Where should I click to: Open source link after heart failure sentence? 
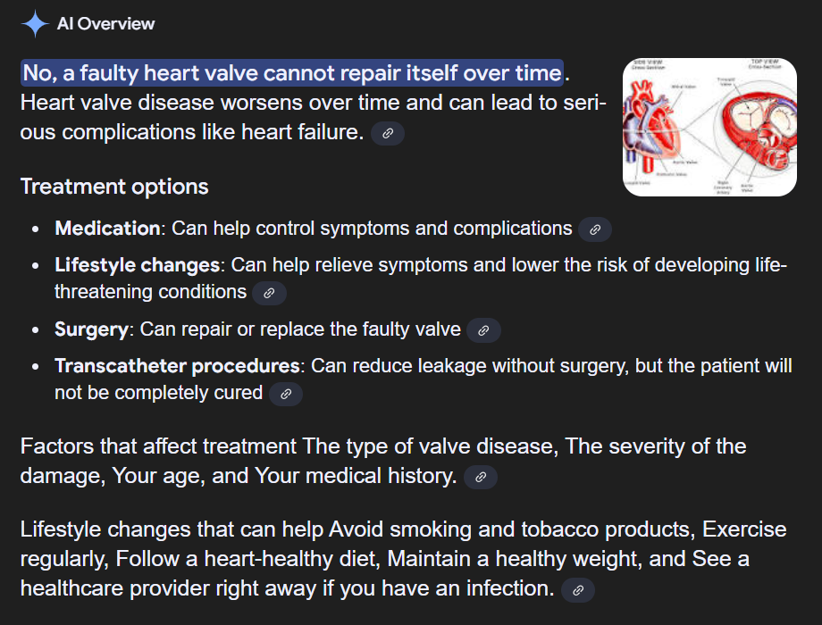click(388, 133)
